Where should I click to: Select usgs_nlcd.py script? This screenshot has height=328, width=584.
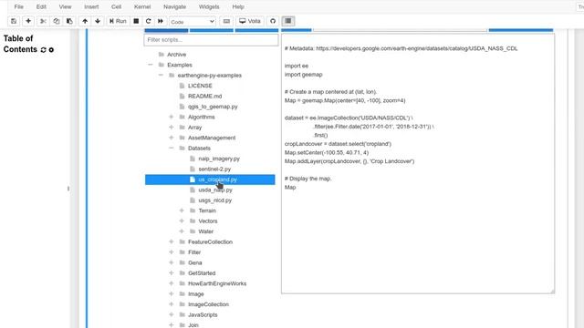(215, 200)
